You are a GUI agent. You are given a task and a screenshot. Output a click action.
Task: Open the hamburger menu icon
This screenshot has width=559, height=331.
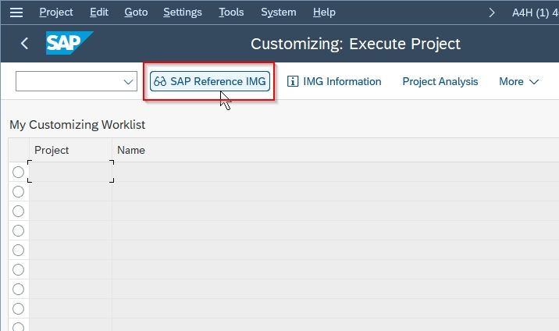tap(16, 12)
